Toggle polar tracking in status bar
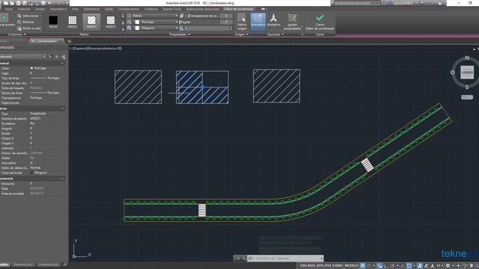Viewport: 479px width, 269px height. click(x=392, y=266)
